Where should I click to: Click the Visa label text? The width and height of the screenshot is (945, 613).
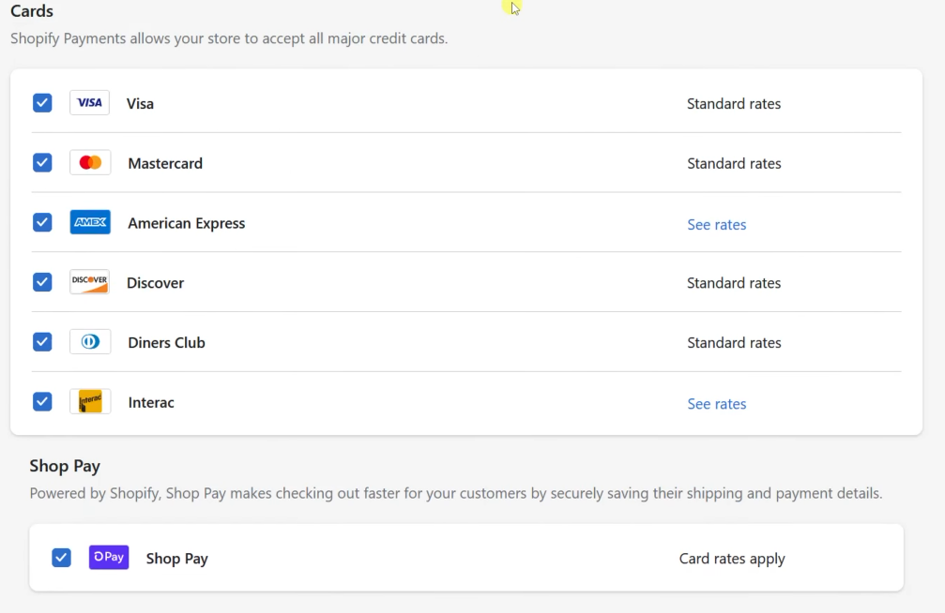coord(140,103)
